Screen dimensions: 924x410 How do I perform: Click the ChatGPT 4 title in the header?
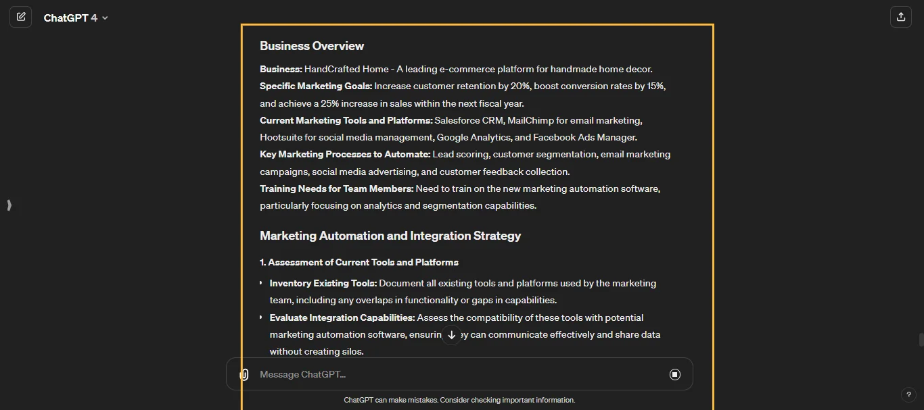point(70,18)
